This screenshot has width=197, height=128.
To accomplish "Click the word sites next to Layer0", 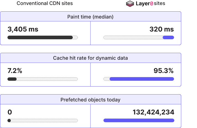I will pos(159,3).
